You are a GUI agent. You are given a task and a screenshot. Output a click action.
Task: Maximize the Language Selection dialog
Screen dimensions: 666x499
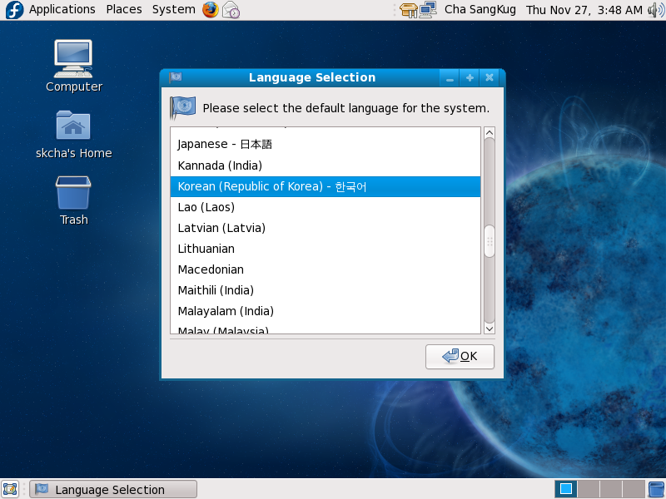click(470, 77)
